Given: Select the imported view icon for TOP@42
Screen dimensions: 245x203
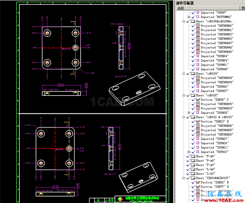Looking at the screenshot, I should tap(198, 86).
